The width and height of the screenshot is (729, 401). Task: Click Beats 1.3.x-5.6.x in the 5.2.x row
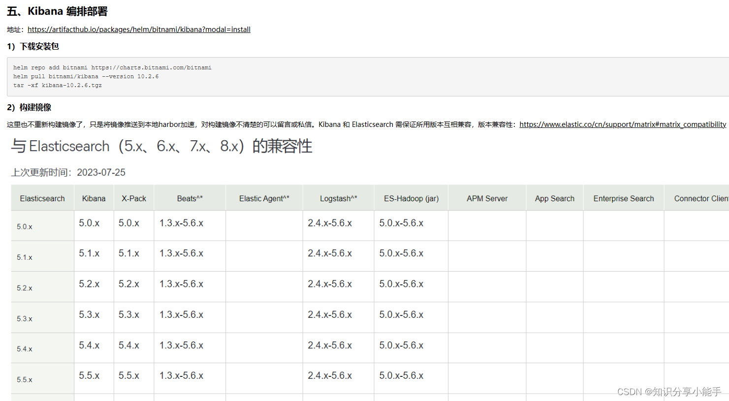(x=181, y=284)
